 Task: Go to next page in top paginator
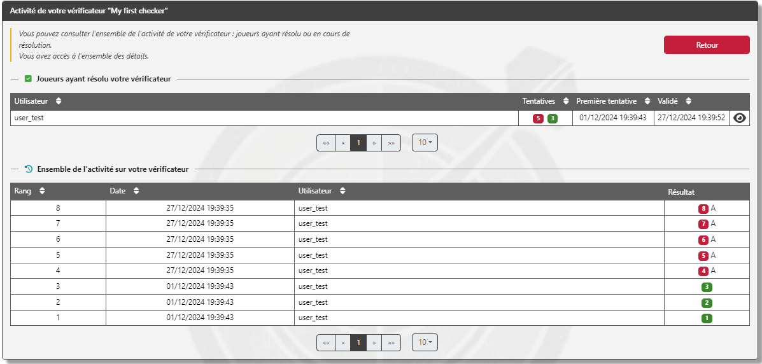click(x=374, y=143)
